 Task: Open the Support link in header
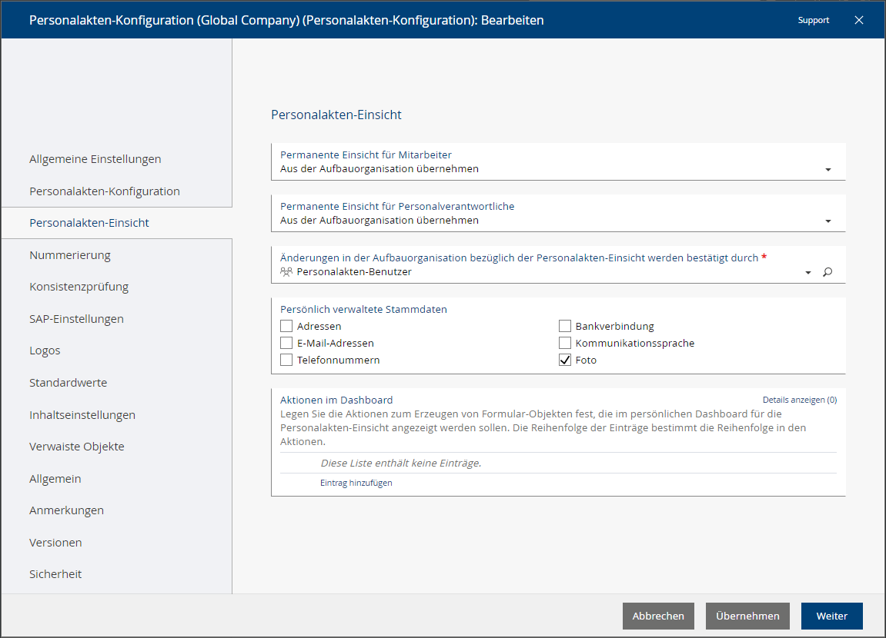(x=813, y=20)
